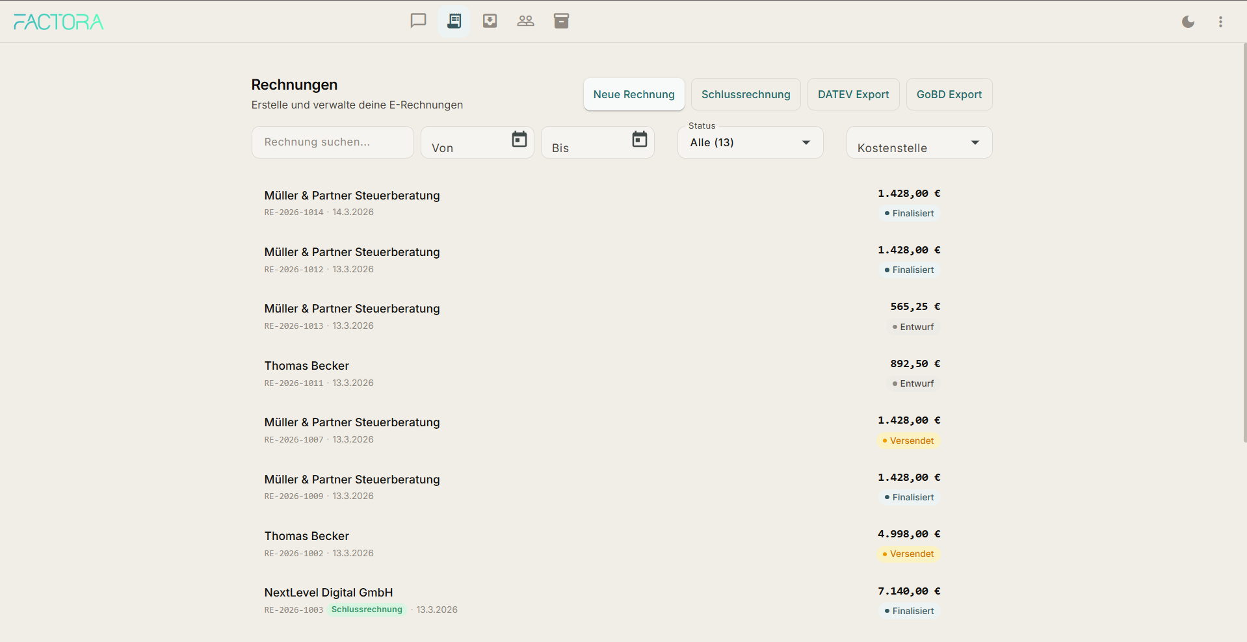Open the Von date calendar picker icon
1247x642 pixels.
[x=519, y=139]
